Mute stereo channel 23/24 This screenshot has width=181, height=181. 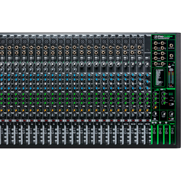click(x=126, y=120)
